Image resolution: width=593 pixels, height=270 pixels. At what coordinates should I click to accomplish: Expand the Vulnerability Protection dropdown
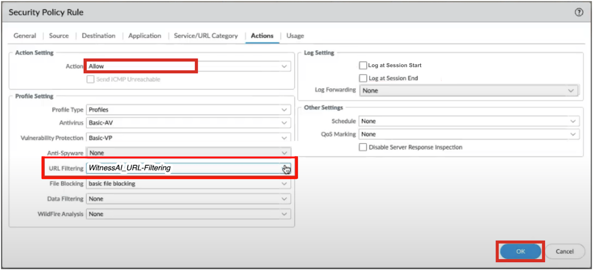click(x=188, y=138)
